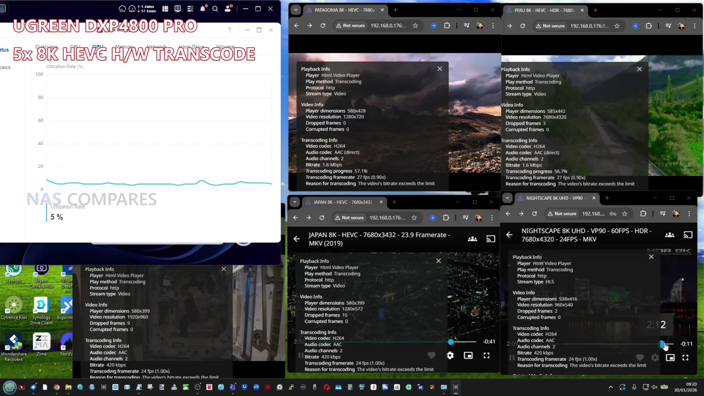Viewport: 704px width, 396px height.
Task: Toggle favorite heart in Japan 8K player
Action: (x=431, y=356)
